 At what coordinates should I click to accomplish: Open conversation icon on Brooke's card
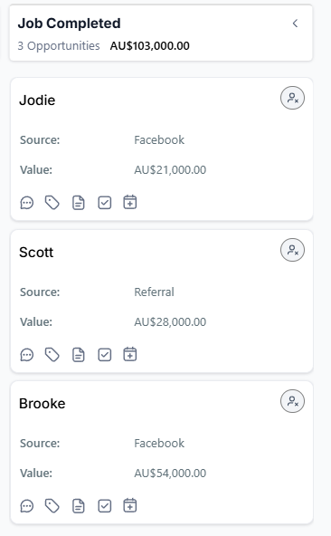27,506
